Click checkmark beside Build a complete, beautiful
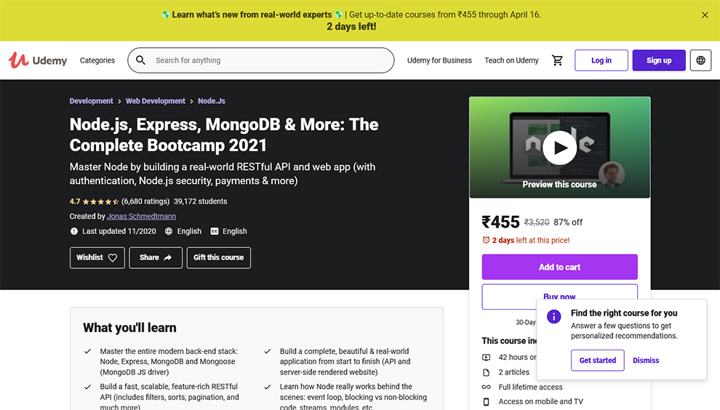 point(267,351)
